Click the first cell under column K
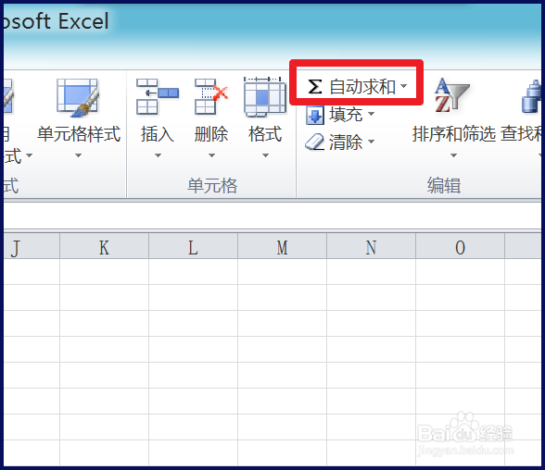Screen dimensions: 545x470 point(104,272)
